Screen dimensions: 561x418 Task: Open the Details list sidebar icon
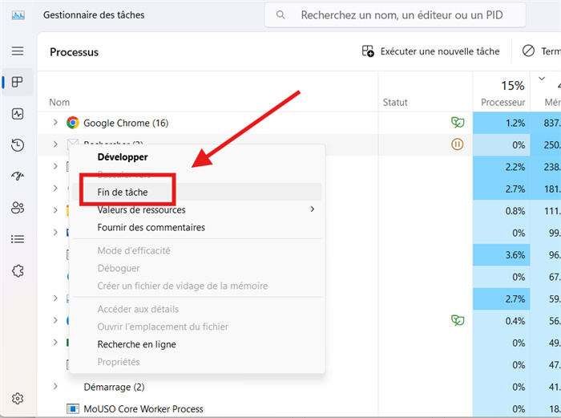[x=18, y=239]
